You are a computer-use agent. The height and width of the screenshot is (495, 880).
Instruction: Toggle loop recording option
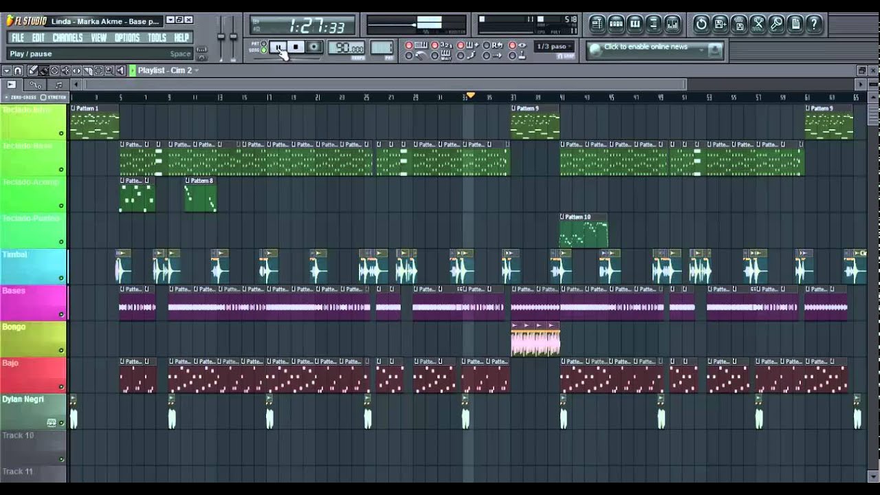pyautogui.click(x=486, y=45)
